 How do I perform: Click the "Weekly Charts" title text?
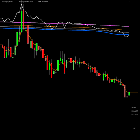tap(8, 2)
